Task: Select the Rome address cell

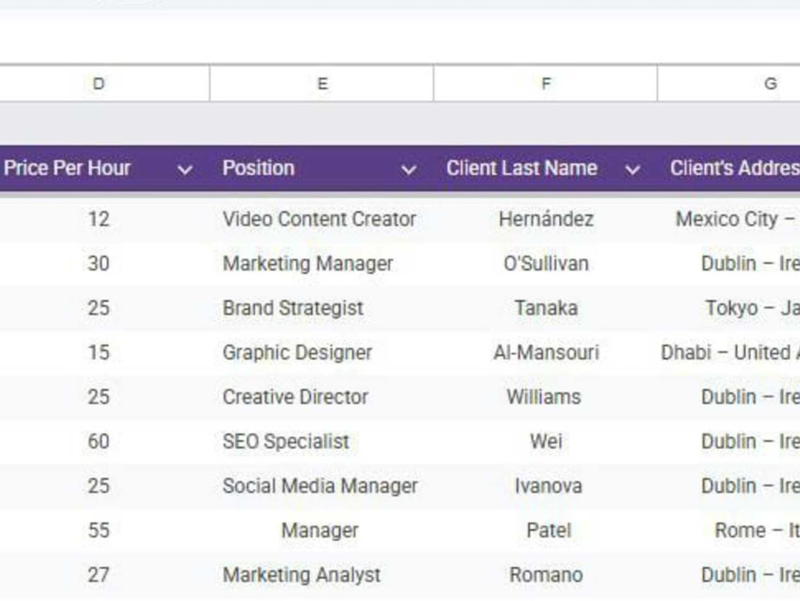Action: point(729,531)
